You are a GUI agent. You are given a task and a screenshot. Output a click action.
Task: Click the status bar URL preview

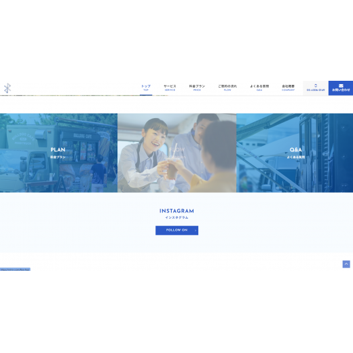(x=15, y=270)
